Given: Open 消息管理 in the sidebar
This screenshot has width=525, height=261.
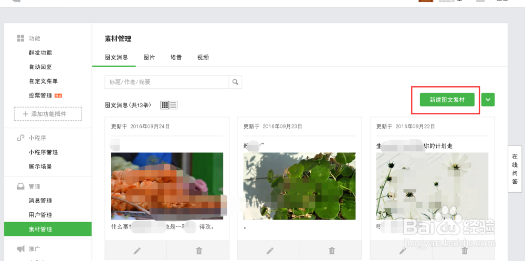Looking at the screenshot, I should [x=40, y=201].
